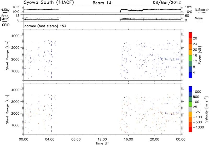Select the teal 100–500 Velocity colorbar segment
The height and width of the screenshot is (145, 209).
coord(190,99)
